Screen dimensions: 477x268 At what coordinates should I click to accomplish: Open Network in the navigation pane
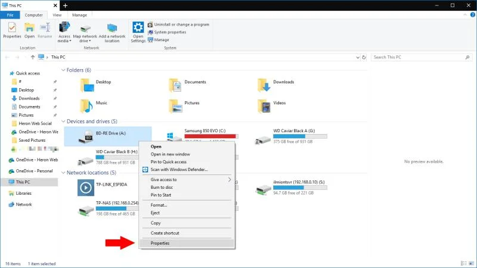[x=24, y=204]
